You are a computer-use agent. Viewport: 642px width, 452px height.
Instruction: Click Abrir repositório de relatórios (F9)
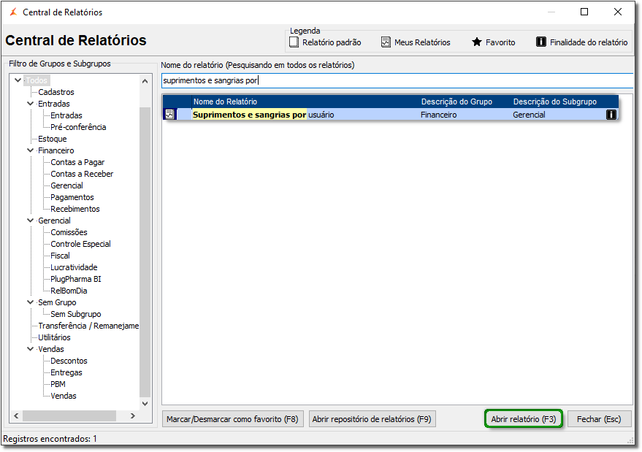tap(372, 419)
